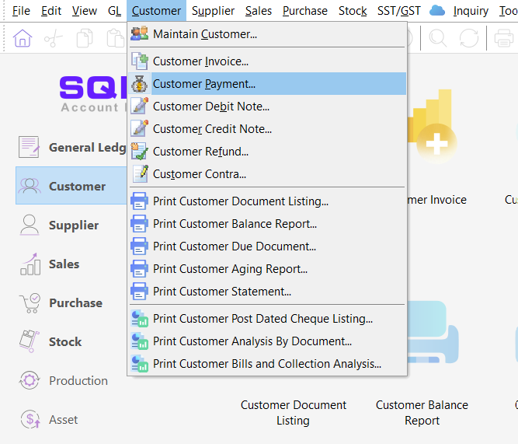This screenshot has width=518, height=444.
Task: Choose Maintain Customer from the menu
Action: [x=204, y=34]
